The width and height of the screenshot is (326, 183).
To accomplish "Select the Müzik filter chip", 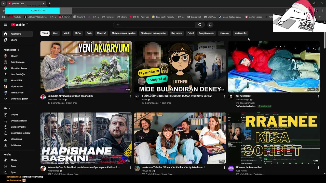I will click(66, 33).
